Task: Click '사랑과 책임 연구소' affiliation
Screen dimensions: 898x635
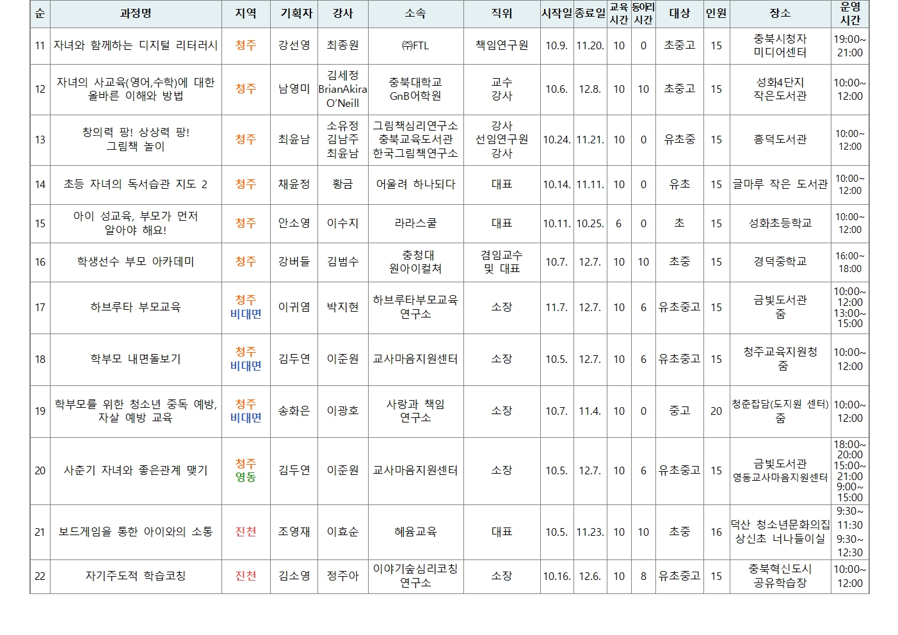Action: 415,411
